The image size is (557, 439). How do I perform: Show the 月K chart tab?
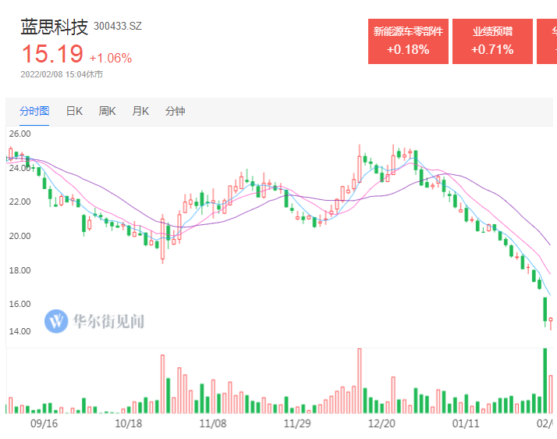(140, 111)
